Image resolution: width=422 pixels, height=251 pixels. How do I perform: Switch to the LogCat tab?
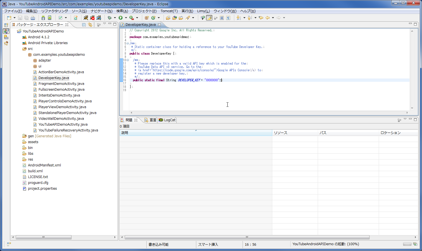(167, 120)
